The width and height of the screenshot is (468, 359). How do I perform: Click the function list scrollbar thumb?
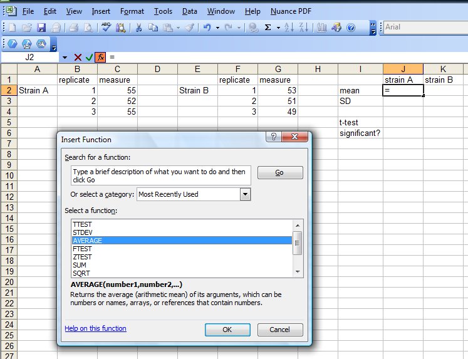[297, 243]
